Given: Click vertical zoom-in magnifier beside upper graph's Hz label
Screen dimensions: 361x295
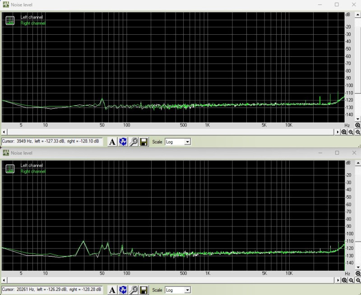Looking at the screenshot, I should click(357, 125).
